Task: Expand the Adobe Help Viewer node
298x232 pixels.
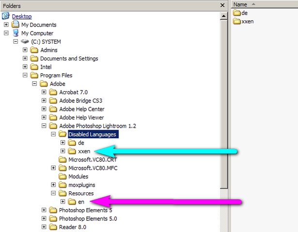Action: pos(44,117)
